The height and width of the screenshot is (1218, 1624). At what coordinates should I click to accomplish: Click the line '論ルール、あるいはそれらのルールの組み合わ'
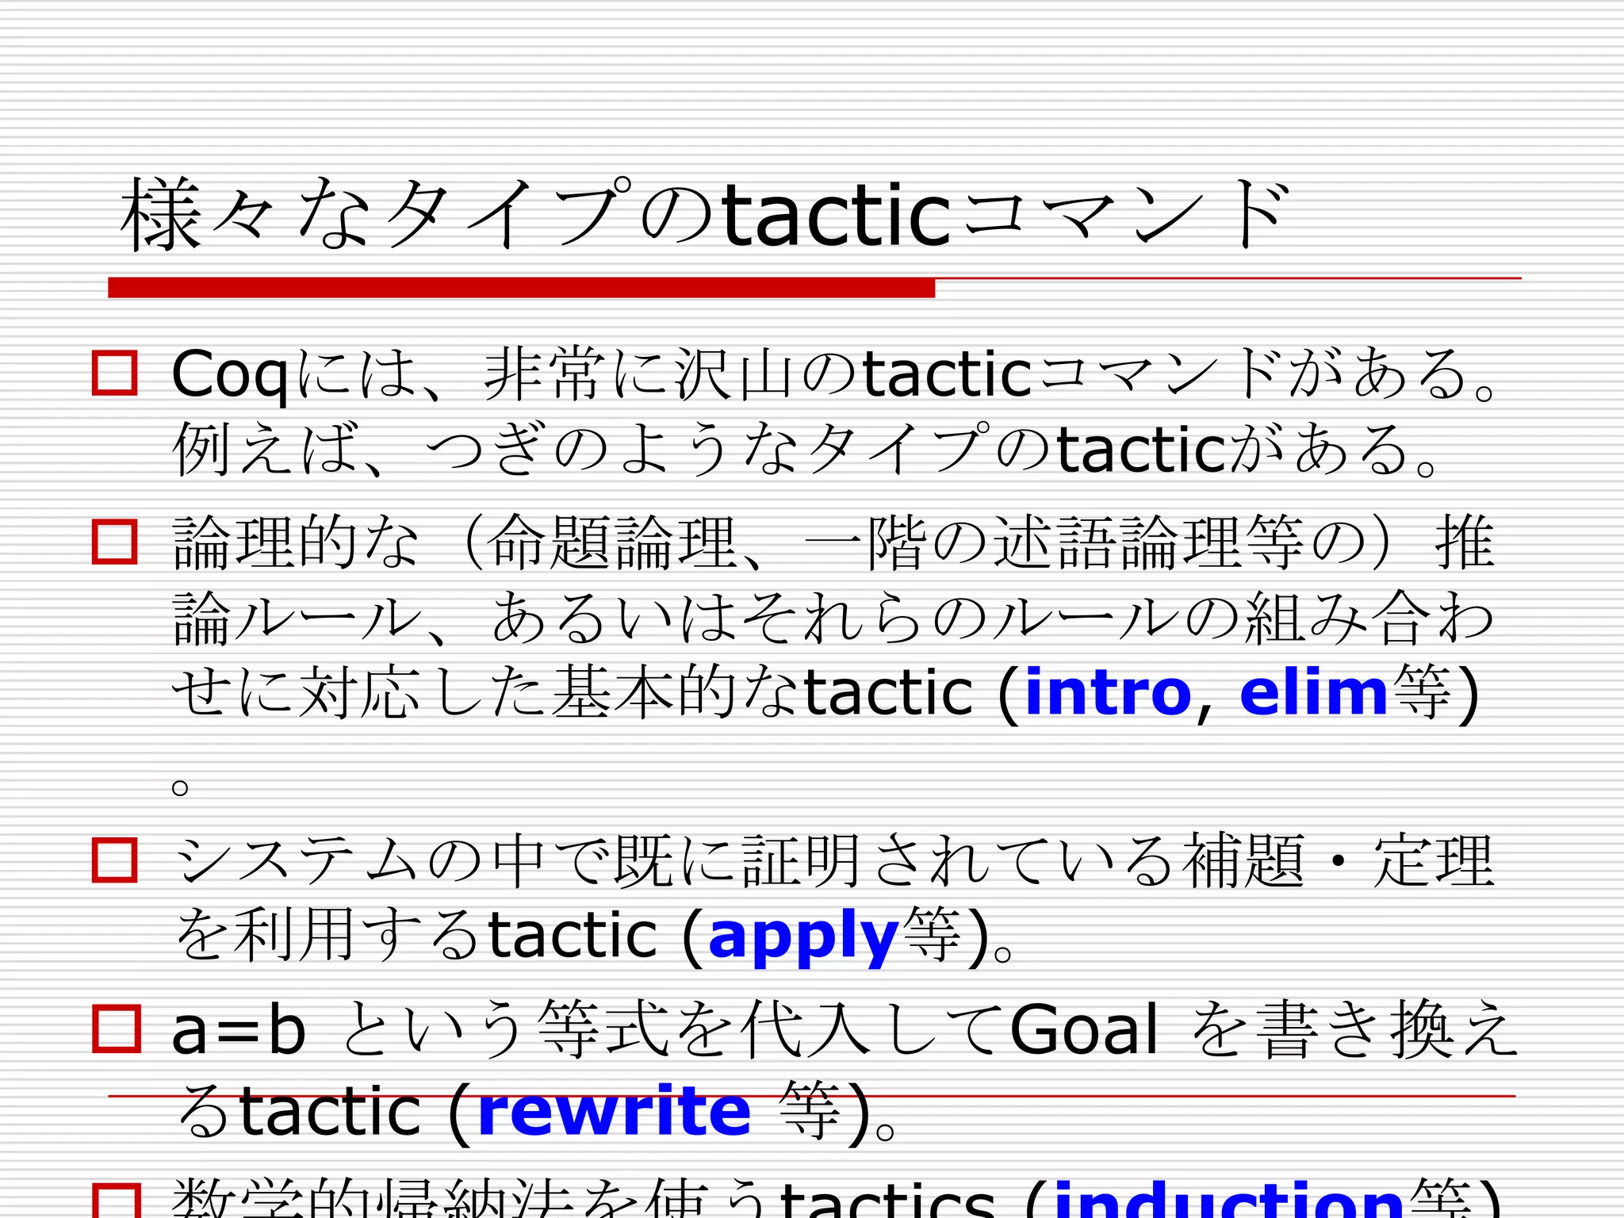point(833,618)
